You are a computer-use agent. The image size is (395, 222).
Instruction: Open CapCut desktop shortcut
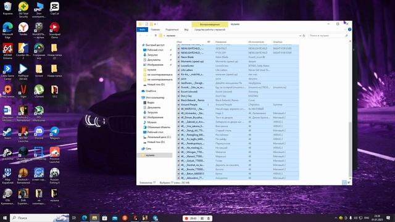[55, 8]
